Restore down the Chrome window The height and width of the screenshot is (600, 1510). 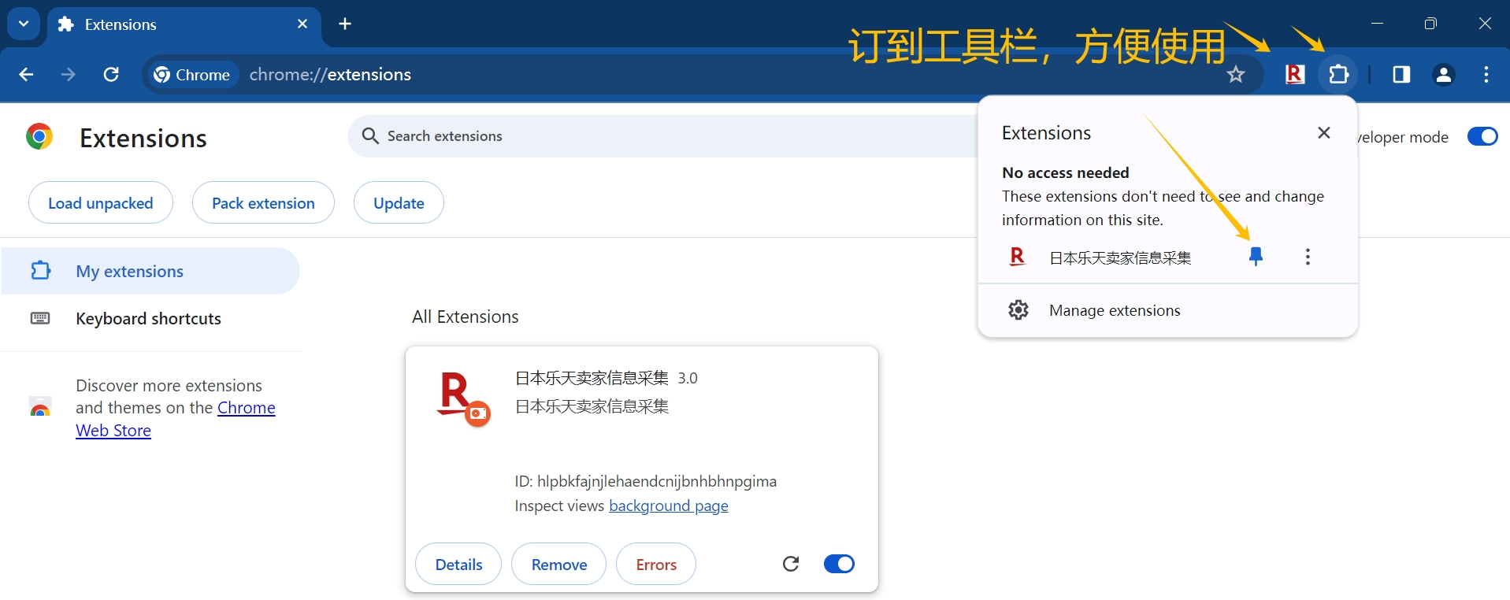tap(1430, 24)
